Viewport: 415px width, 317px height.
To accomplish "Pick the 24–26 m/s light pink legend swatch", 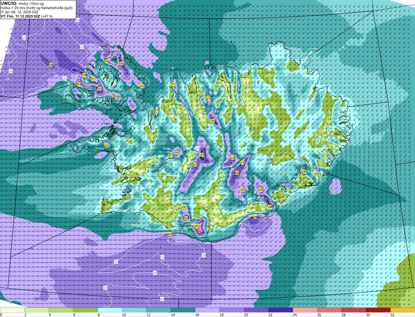I will [x=305, y=310].
